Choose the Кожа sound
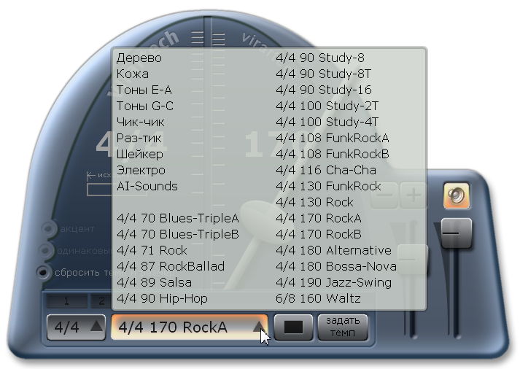 click(132, 74)
